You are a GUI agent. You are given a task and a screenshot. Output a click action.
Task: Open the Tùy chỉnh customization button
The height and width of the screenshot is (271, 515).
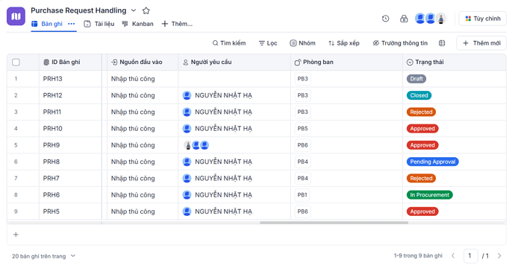pos(482,19)
